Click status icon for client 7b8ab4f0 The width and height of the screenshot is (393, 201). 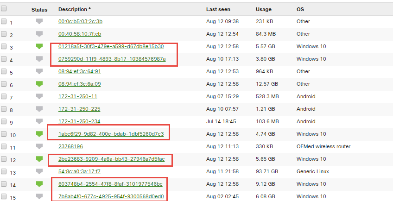pyautogui.click(x=39, y=196)
